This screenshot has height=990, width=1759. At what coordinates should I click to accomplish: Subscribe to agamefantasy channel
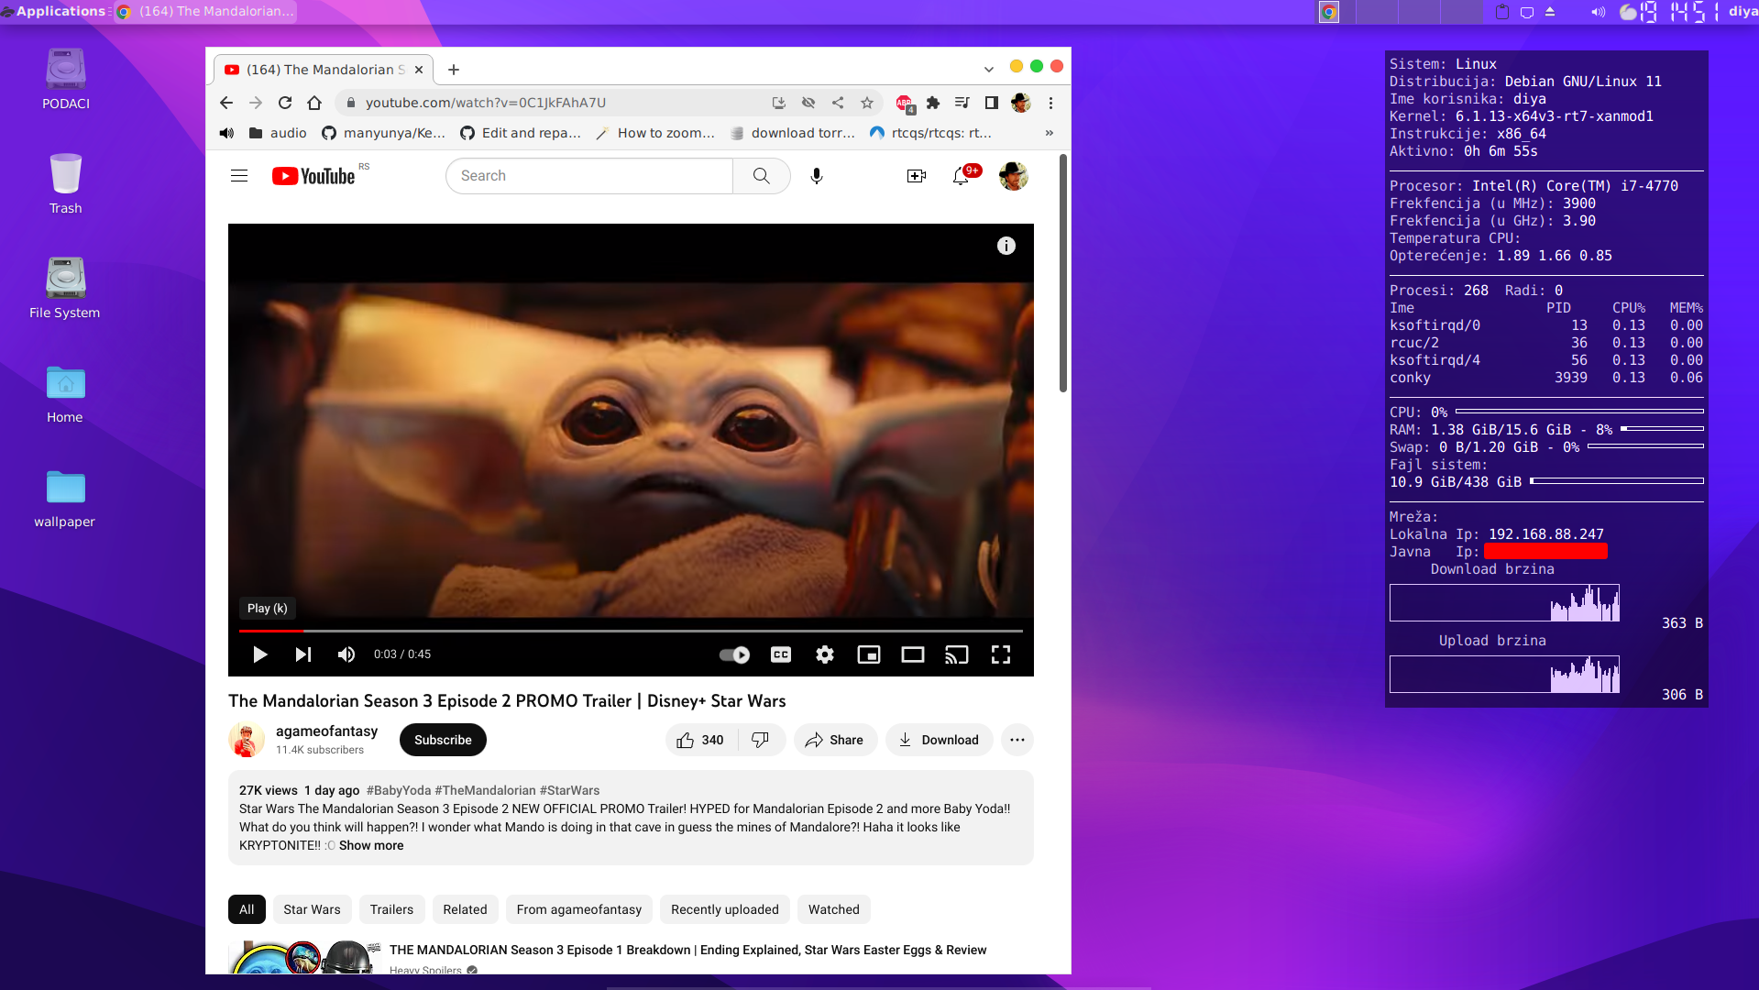click(x=443, y=740)
